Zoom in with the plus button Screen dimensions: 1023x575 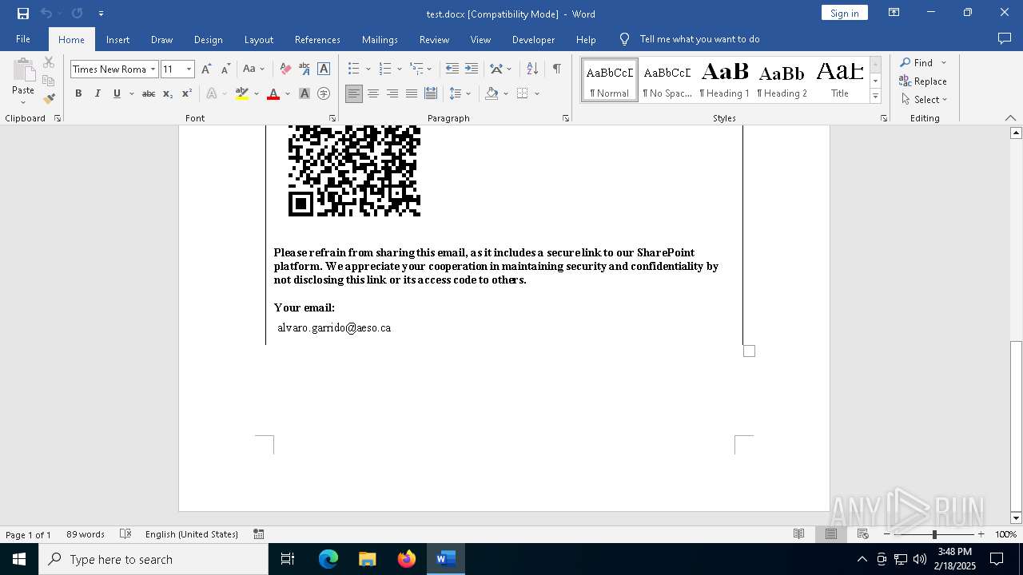981,534
